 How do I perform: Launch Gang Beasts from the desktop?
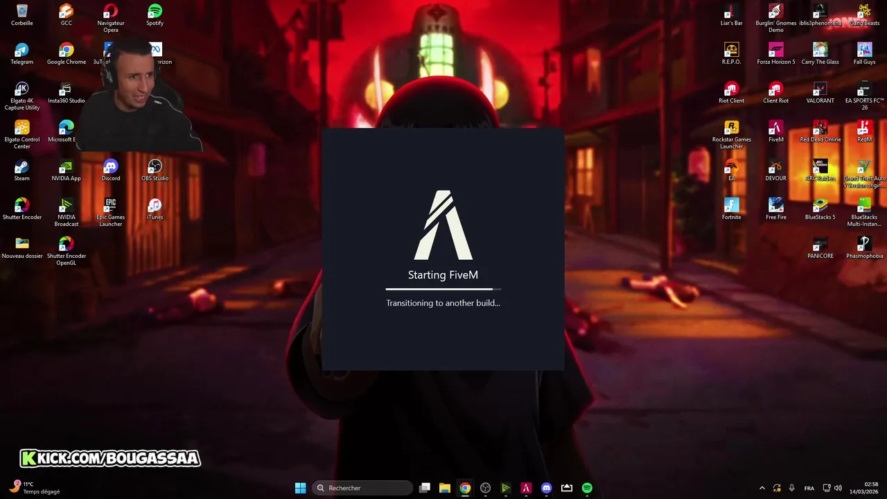[x=865, y=15]
